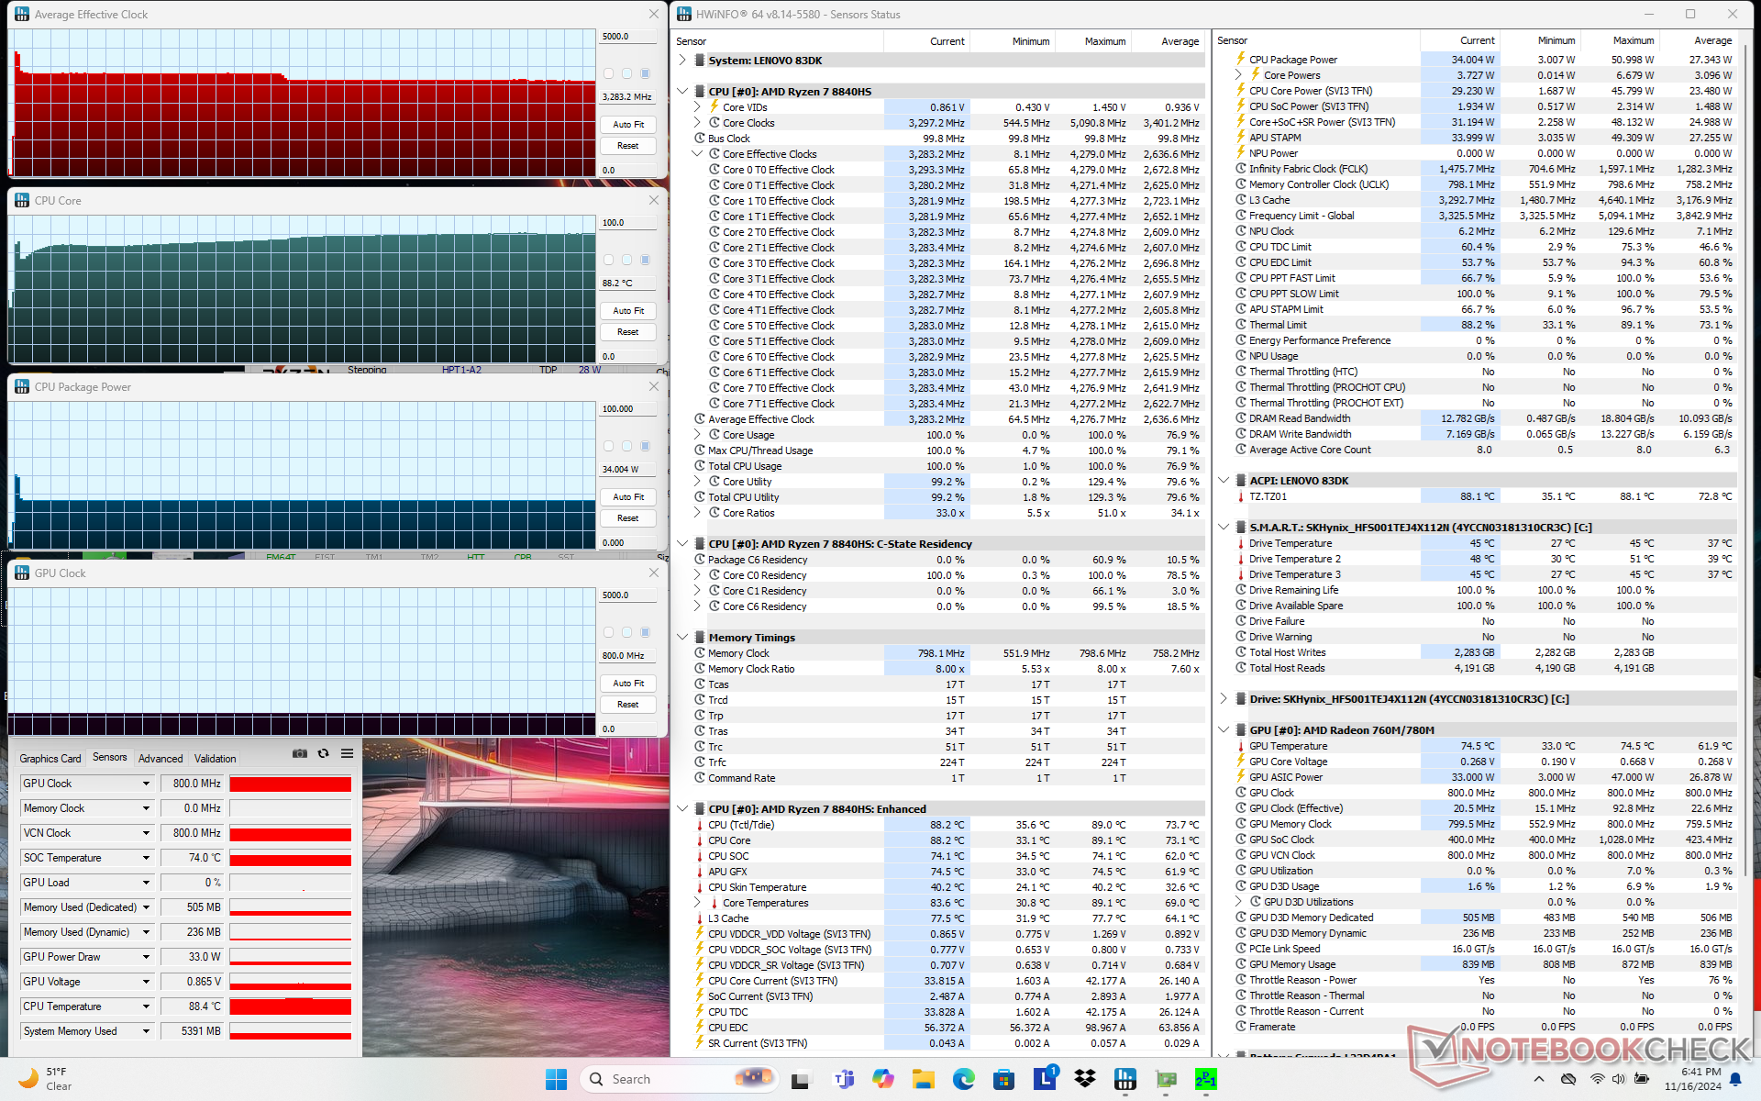Click the middle color swatch in CPU Package Power graph
The height and width of the screenshot is (1101, 1761).
pos(626,446)
